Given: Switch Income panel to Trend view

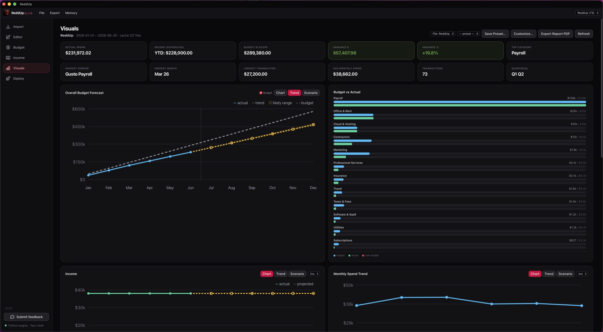Looking at the screenshot, I should [x=281, y=274].
